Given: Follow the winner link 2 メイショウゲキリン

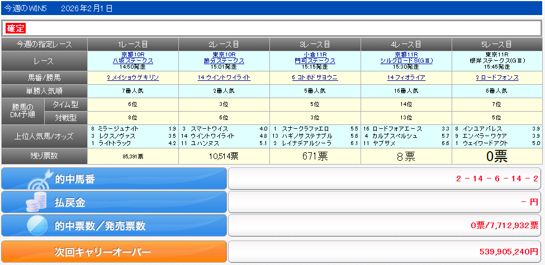Looking at the screenshot, I should click(x=133, y=78).
